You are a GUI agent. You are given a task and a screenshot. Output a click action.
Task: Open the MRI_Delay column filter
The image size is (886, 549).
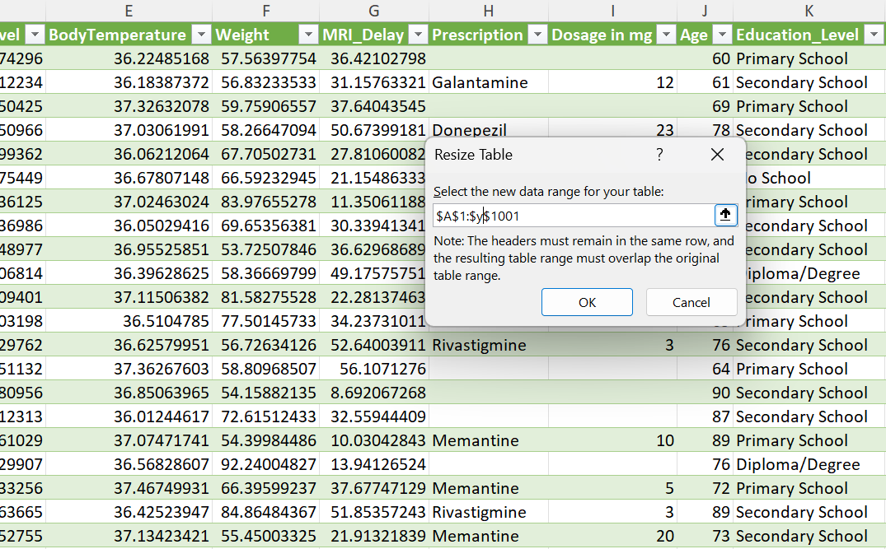click(x=416, y=35)
